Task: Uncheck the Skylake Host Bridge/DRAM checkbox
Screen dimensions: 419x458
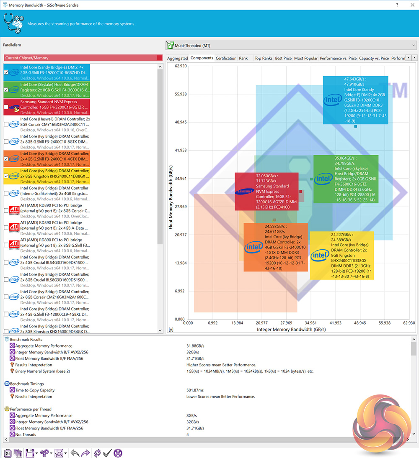Action: pos(6,90)
